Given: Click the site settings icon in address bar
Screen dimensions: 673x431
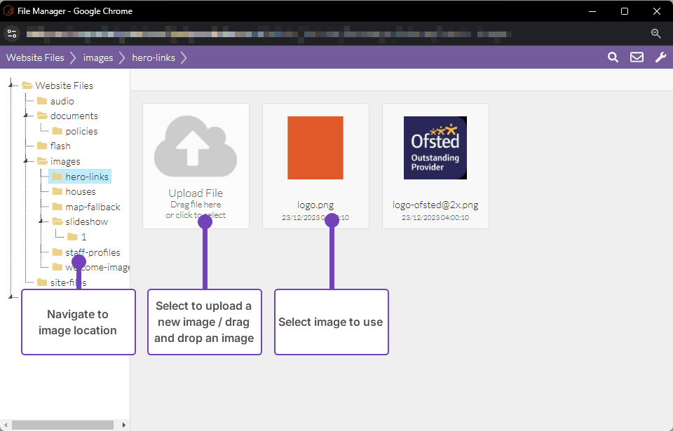Looking at the screenshot, I should pos(12,34).
